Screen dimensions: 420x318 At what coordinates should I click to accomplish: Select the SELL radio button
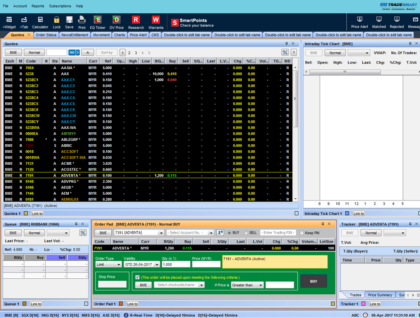246,233
